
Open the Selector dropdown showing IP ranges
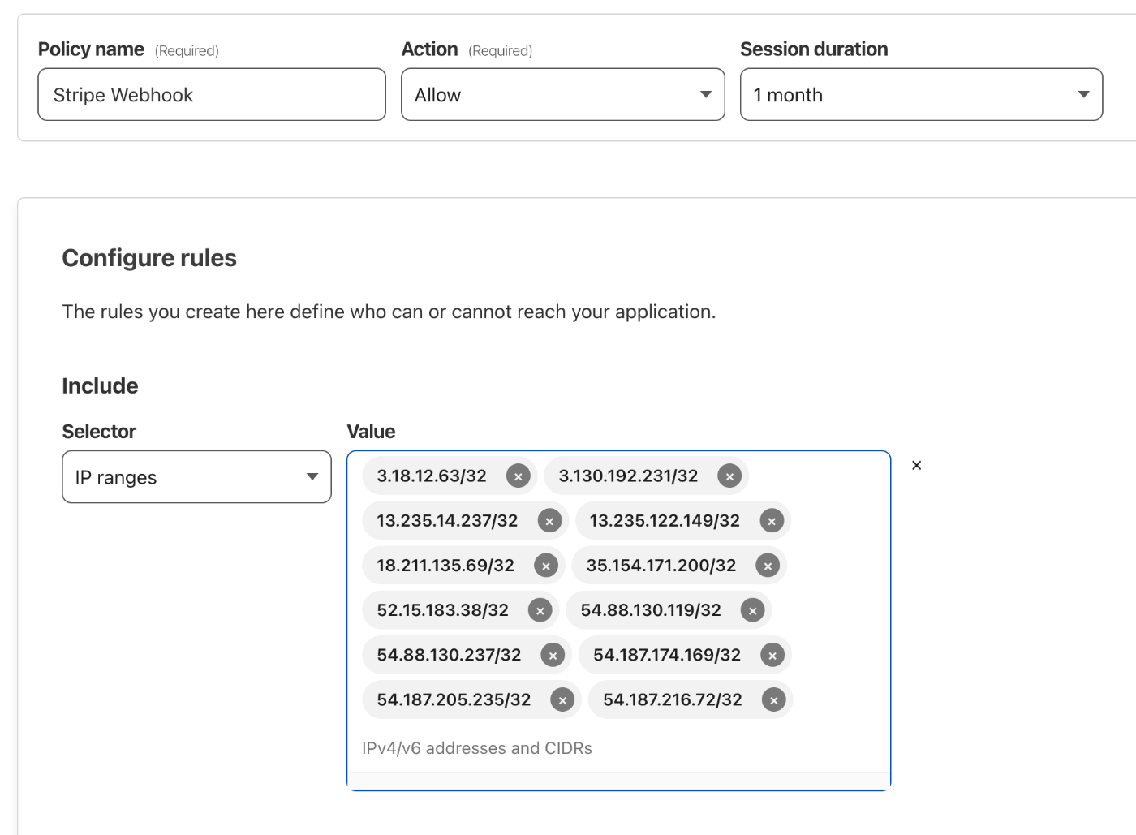pyautogui.click(x=196, y=477)
